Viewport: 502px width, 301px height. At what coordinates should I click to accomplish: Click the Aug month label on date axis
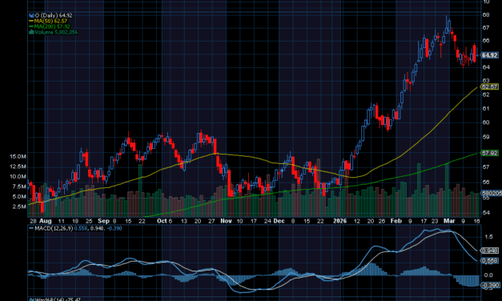pos(45,221)
